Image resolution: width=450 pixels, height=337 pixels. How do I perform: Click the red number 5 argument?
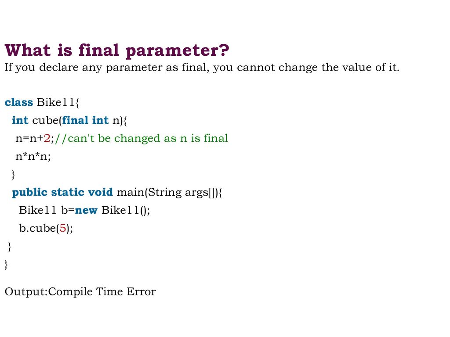pyautogui.click(x=63, y=228)
